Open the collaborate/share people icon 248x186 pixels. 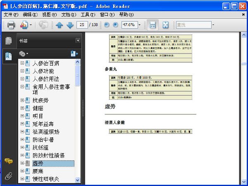click(24, 25)
